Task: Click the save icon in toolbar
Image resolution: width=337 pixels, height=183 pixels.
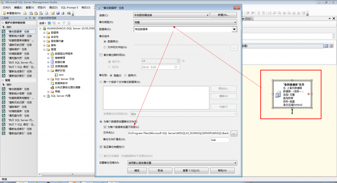Action: 58,13
